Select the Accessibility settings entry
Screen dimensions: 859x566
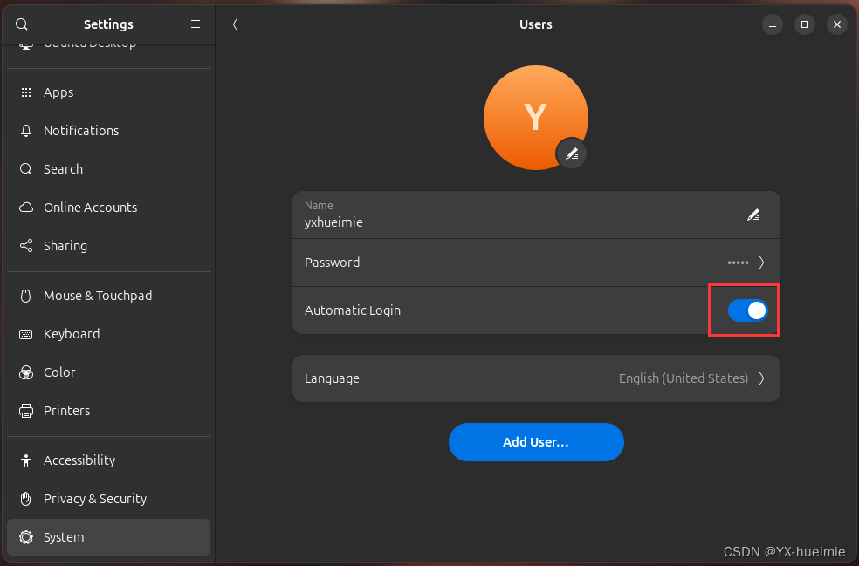(x=108, y=460)
